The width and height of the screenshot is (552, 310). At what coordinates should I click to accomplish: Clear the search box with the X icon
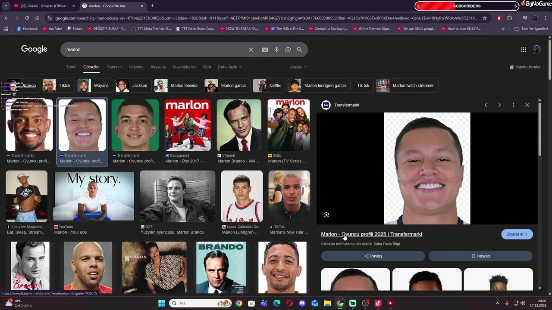(251, 50)
